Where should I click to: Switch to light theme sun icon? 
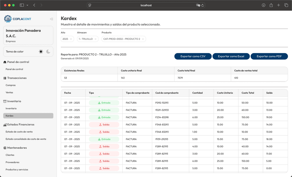(x=41, y=52)
